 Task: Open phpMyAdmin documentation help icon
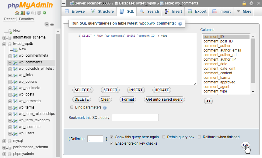coord(28,13)
